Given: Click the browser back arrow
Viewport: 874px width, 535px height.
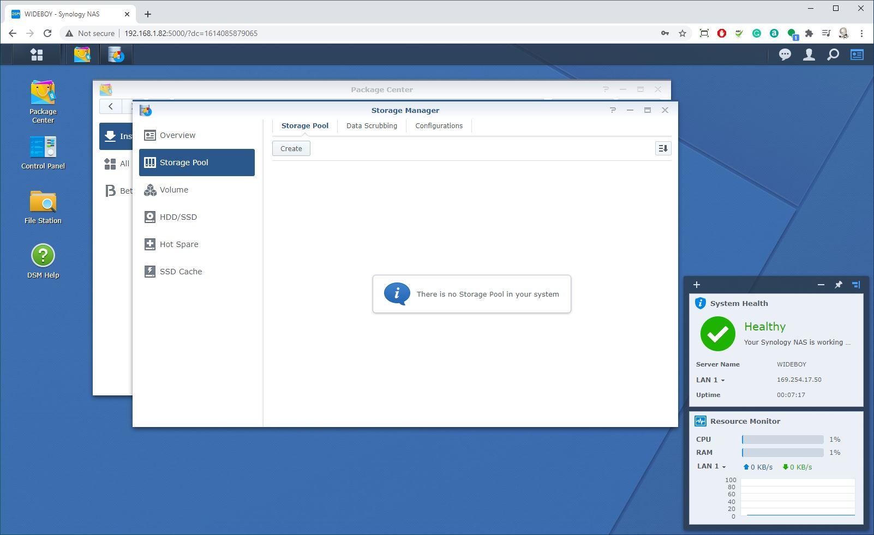Looking at the screenshot, I should (x=13, y=33).
